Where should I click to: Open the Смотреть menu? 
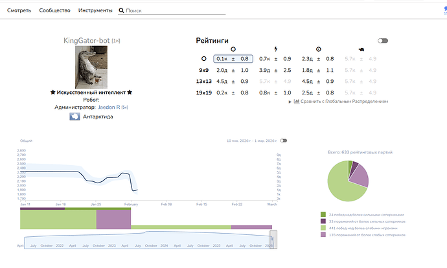(18, 11)
